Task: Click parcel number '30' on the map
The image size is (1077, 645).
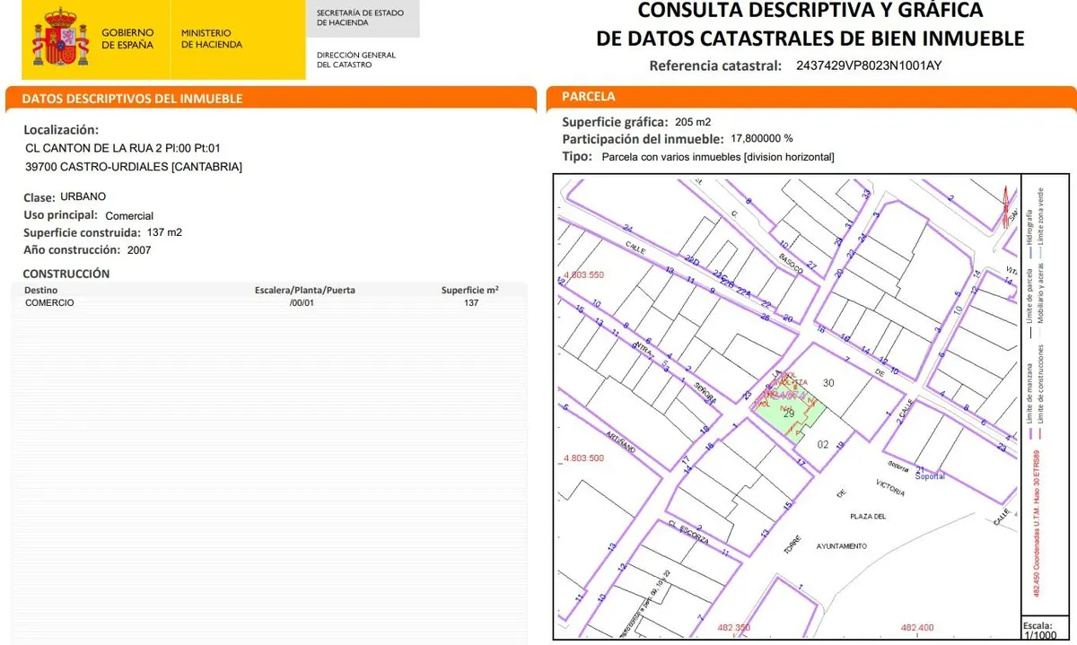Action: pos(828,383)
